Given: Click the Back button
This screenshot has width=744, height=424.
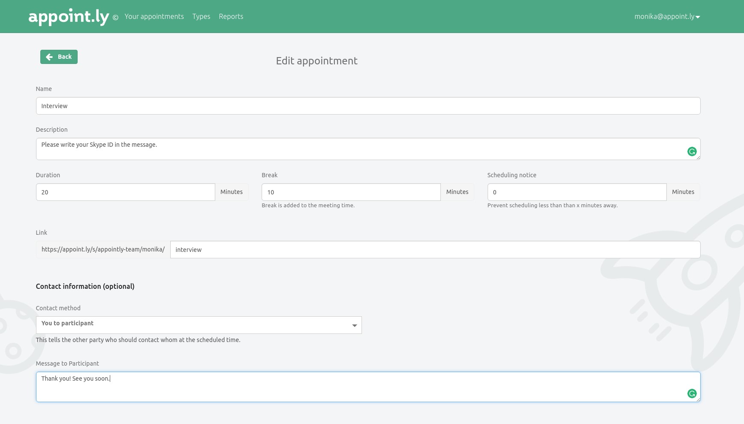Looking at the screenshot, I should coord(59,57).
